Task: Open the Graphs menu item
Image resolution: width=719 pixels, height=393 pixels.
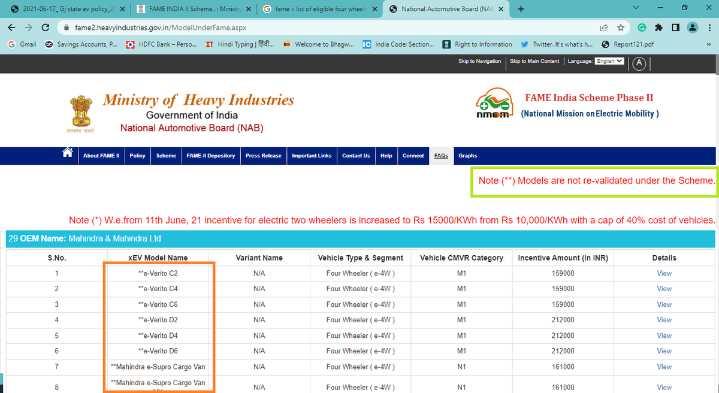Action: 468,156
